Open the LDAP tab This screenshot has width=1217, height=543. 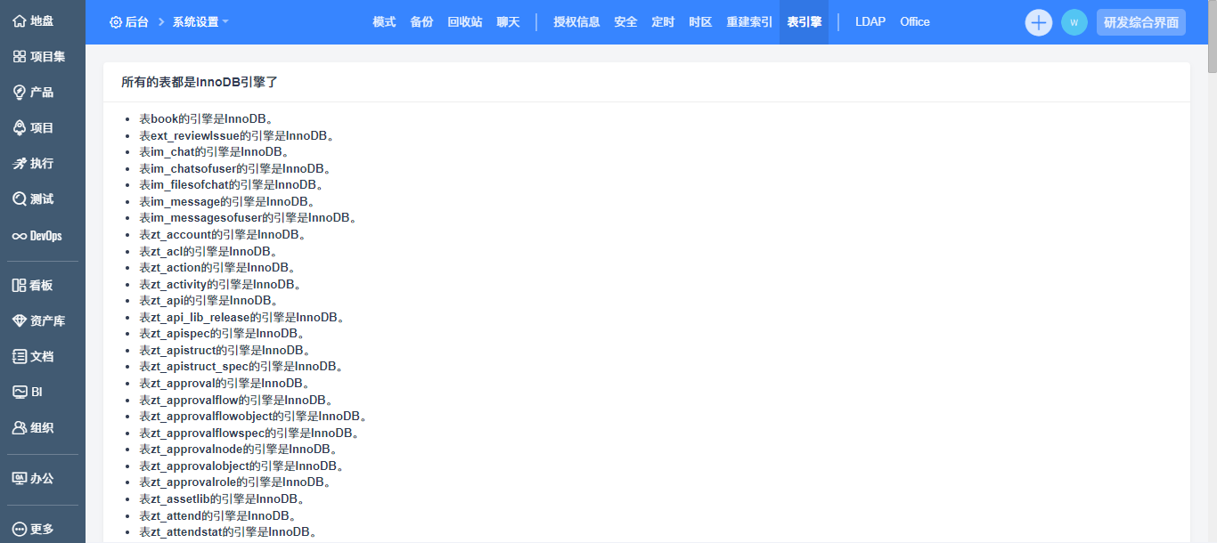coord(870,22)
